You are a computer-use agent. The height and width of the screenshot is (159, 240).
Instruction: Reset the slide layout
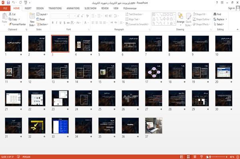click(x=41, y=19)
